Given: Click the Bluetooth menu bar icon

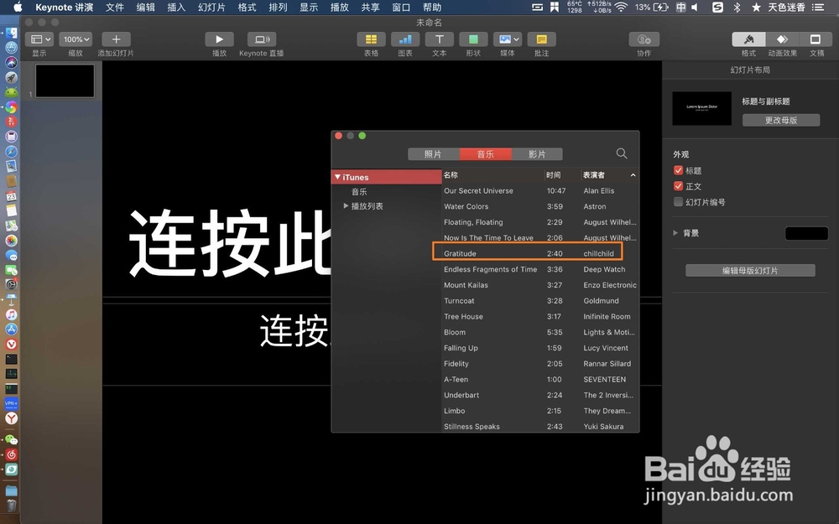Looking at the screenshot, I should (x=737, y=7).
